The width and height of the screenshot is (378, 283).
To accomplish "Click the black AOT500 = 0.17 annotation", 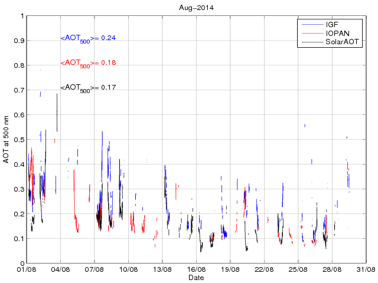I will coord(88,88).
